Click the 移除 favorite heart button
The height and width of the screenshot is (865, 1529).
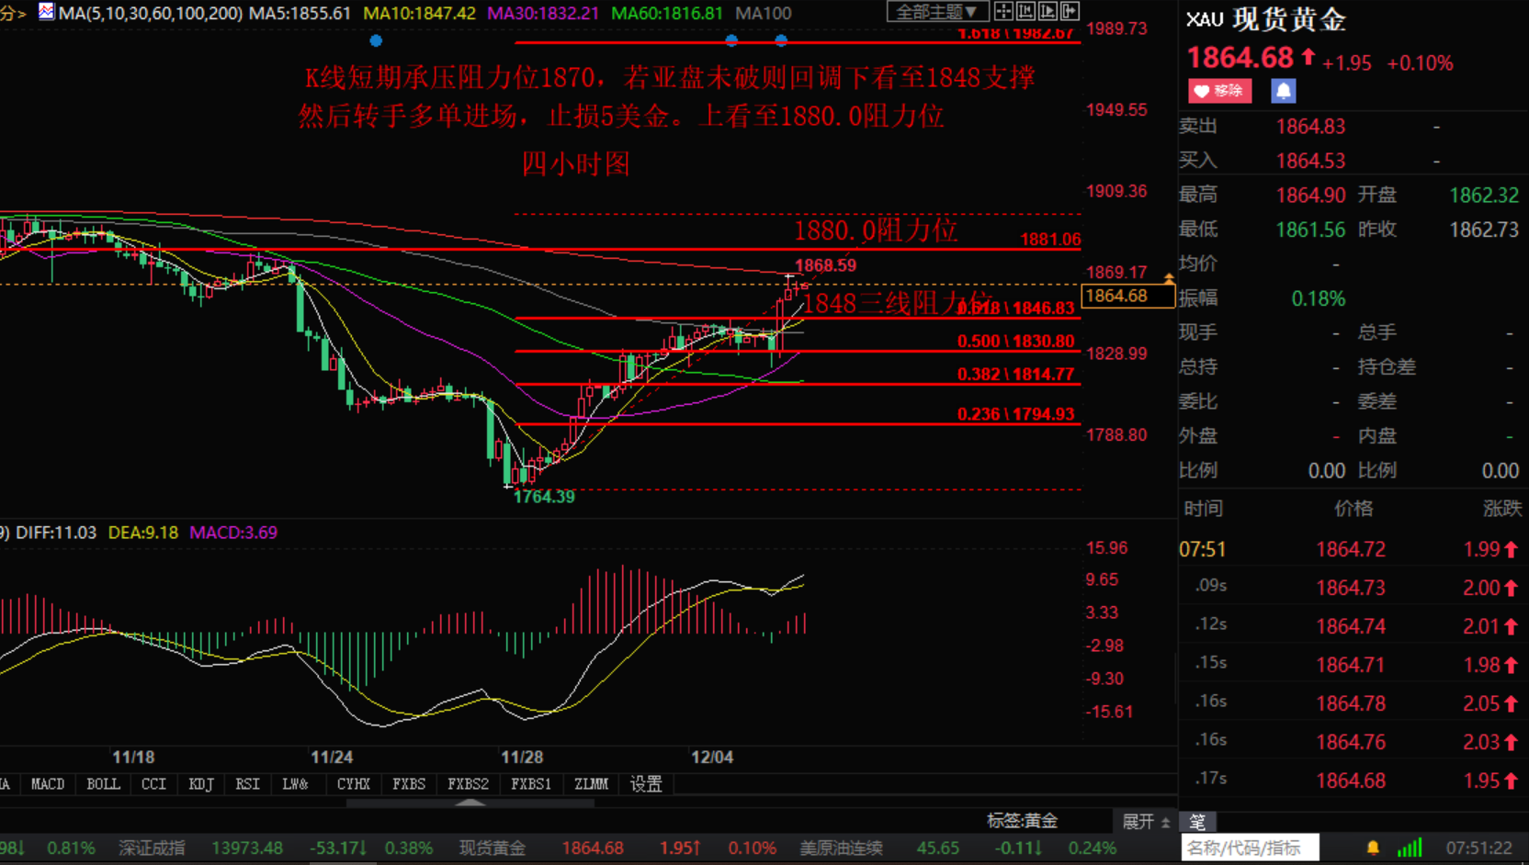pos(1219,91)
